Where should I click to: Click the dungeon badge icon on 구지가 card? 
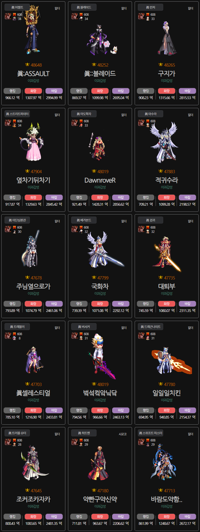[x=141, y=17]
